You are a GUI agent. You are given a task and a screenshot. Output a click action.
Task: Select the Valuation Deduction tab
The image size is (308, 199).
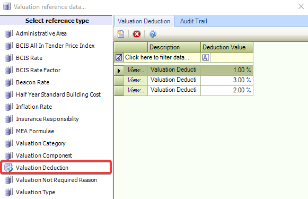144,21
